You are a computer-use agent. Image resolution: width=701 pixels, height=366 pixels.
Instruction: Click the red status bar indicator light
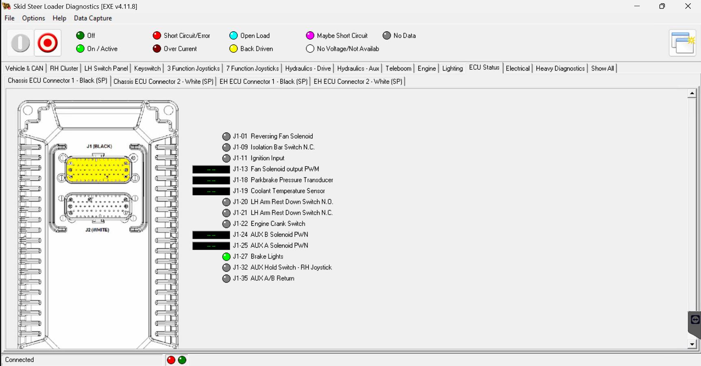click(171, 360)
